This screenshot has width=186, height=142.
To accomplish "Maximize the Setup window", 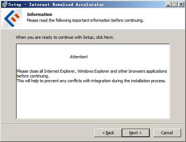I will pos(175,4).
